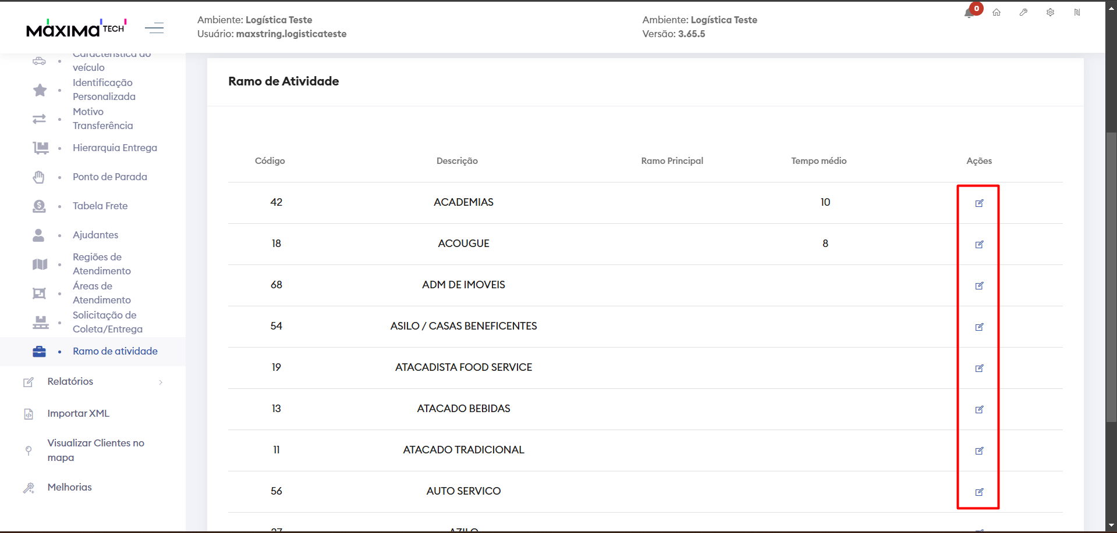Click the hand icon for Ponto de Parada

tap(39, 177)
